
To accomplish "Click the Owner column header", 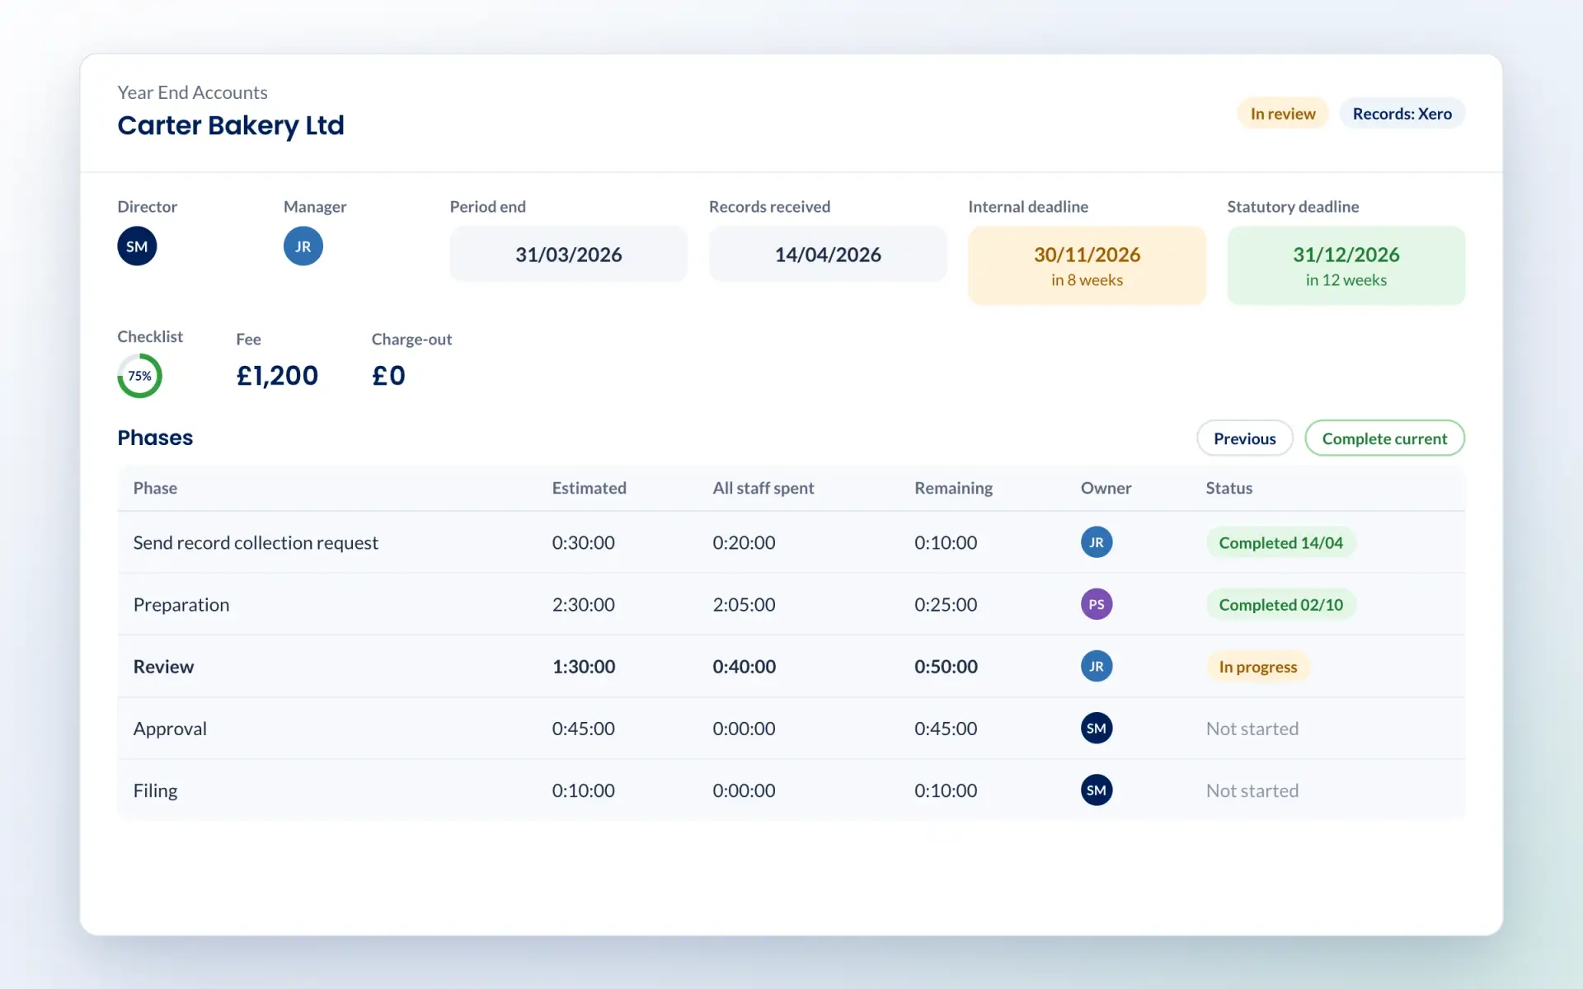I will point(1106,488).
